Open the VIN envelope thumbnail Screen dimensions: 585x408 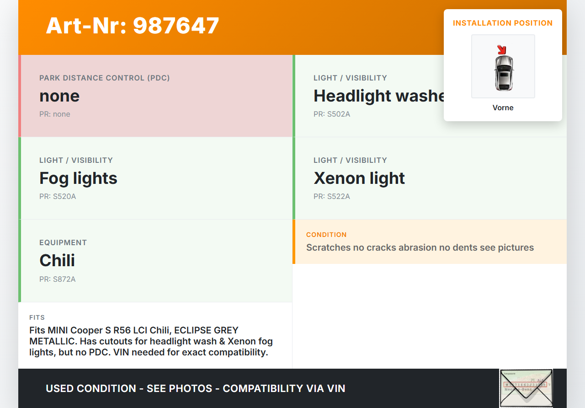(526, 388)
